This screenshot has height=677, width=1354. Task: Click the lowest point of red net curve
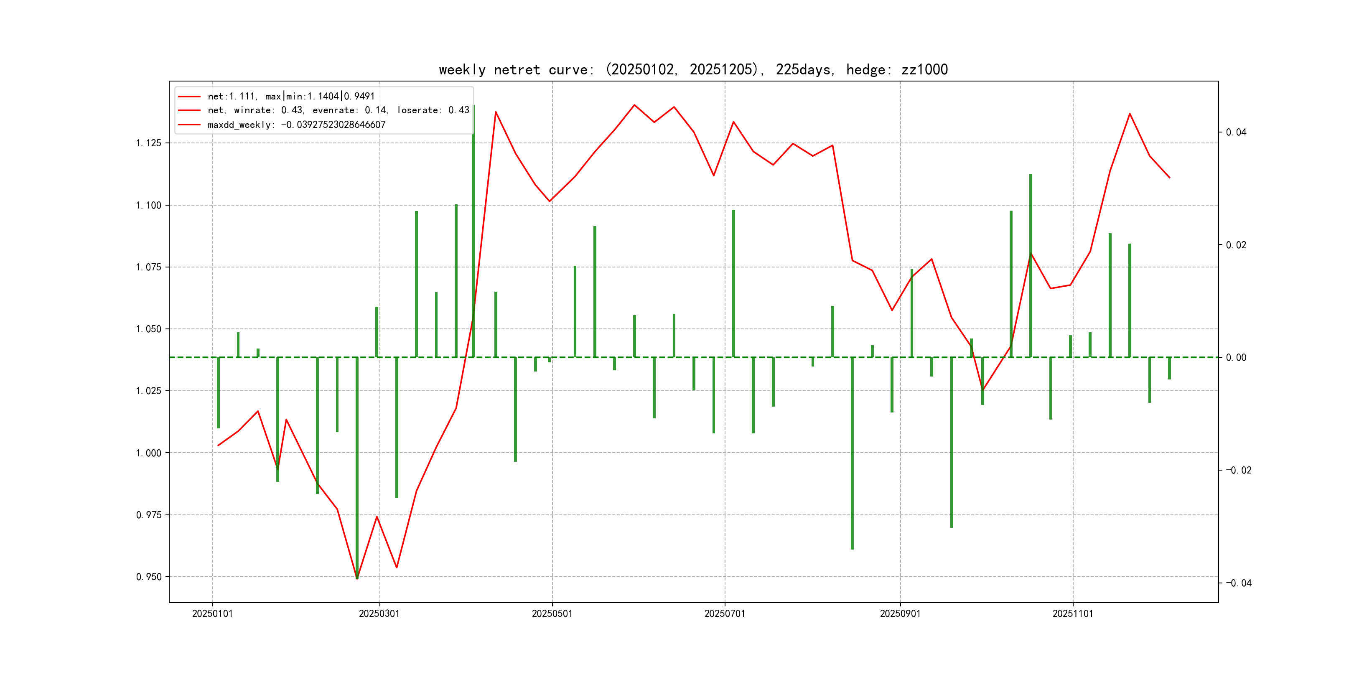[357, 578]
